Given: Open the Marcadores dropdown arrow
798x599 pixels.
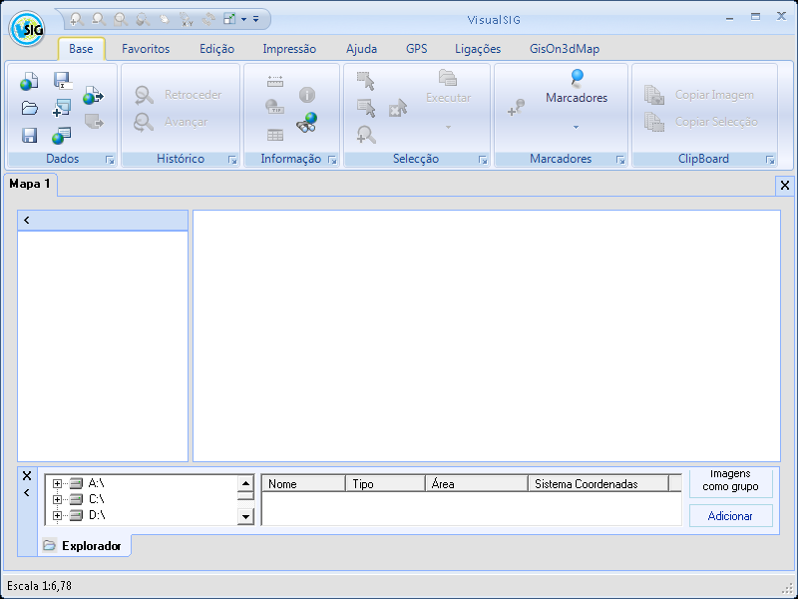Looking at the screenshot, I should click(576, 128).
